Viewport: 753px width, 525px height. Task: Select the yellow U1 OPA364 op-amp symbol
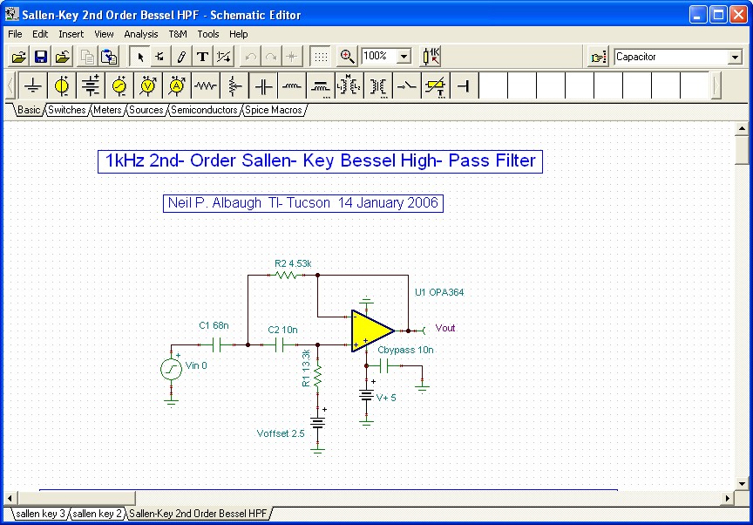tap(372, 331)
